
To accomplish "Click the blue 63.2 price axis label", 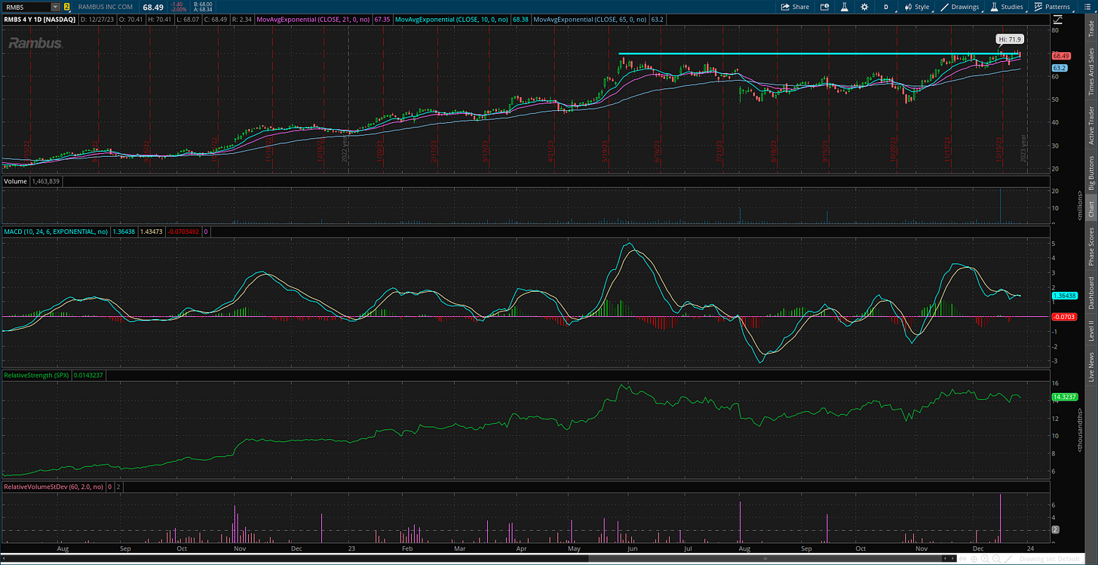I will tap(1058, 68).
